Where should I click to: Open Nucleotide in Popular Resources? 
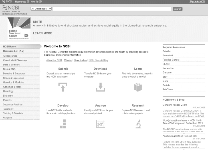168,68
